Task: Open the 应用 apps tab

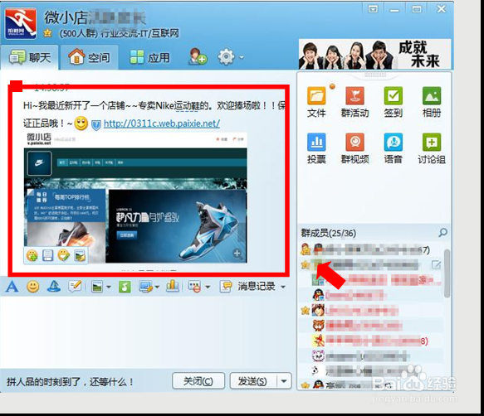Action: [x=149, y=57]
